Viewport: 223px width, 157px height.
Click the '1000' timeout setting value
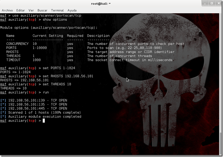(37, 60)
